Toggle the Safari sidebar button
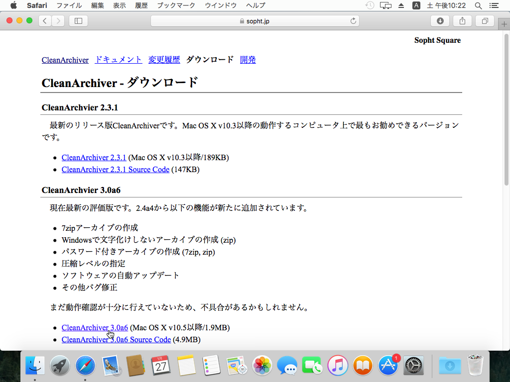 (78, 21)
